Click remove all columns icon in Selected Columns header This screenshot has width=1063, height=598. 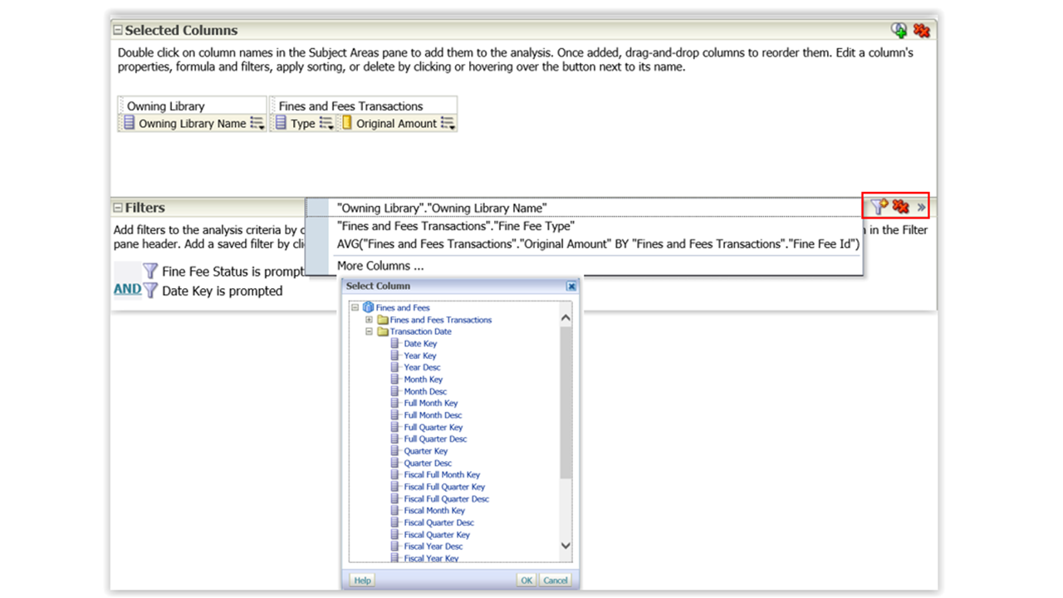[921, 30]
